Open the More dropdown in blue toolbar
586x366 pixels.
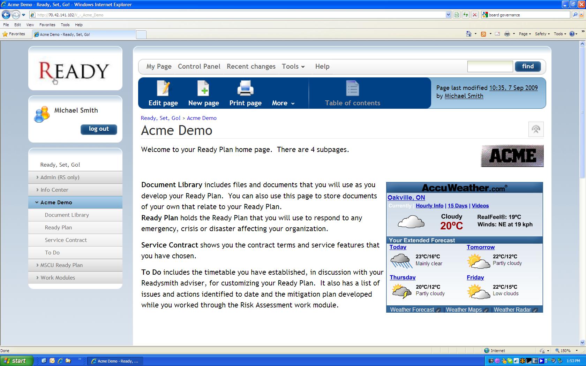pyautogui.click(x=283, y=103)
